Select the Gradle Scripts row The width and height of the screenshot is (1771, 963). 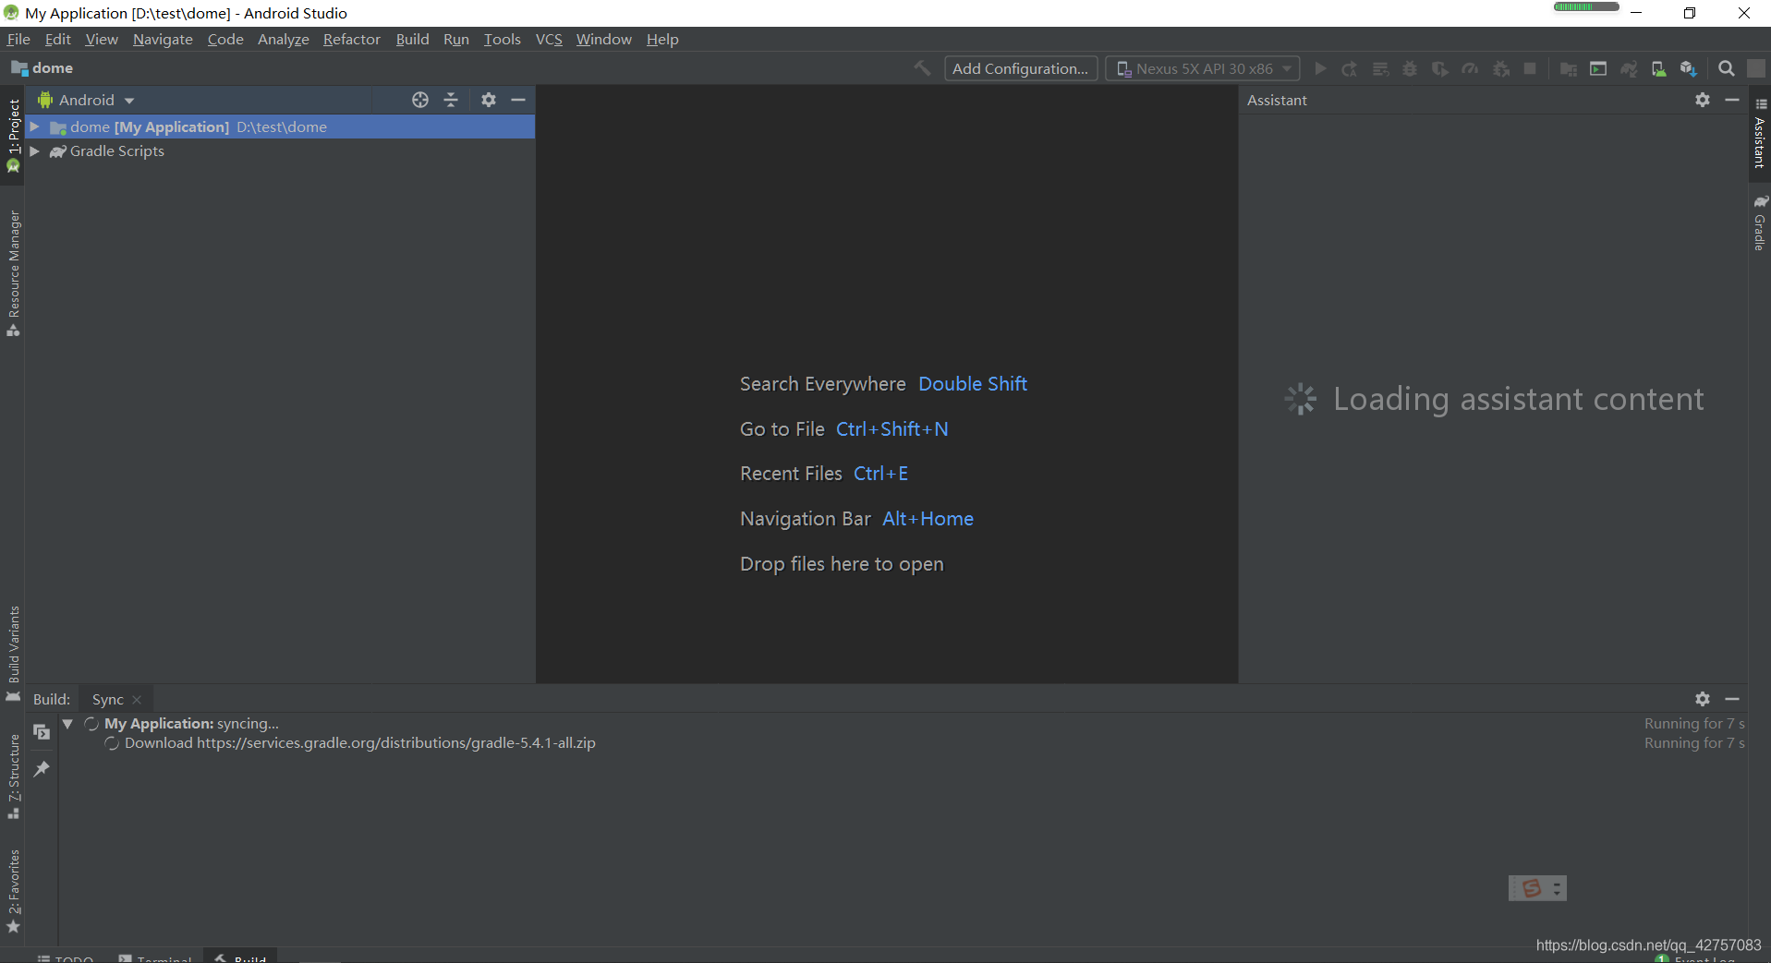[280, 150]
